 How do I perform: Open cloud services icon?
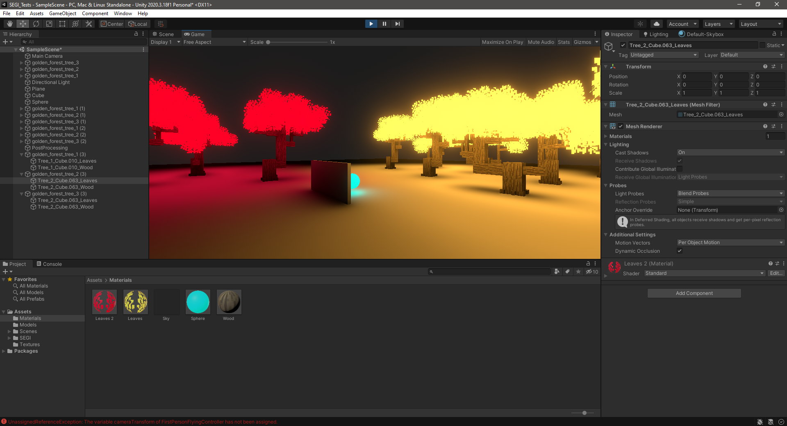click(x=657, y=24)
